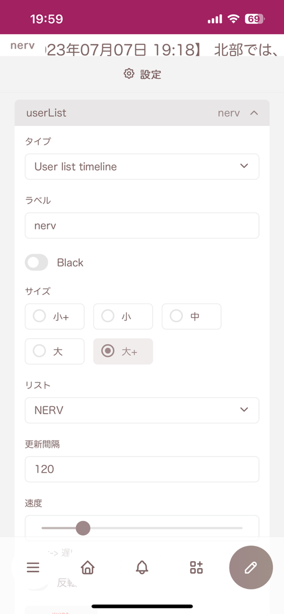Image resolution: width=284 pixels, height=614 pixels.
Task: Tap the 設定 header title
Action: pos(151,74)
